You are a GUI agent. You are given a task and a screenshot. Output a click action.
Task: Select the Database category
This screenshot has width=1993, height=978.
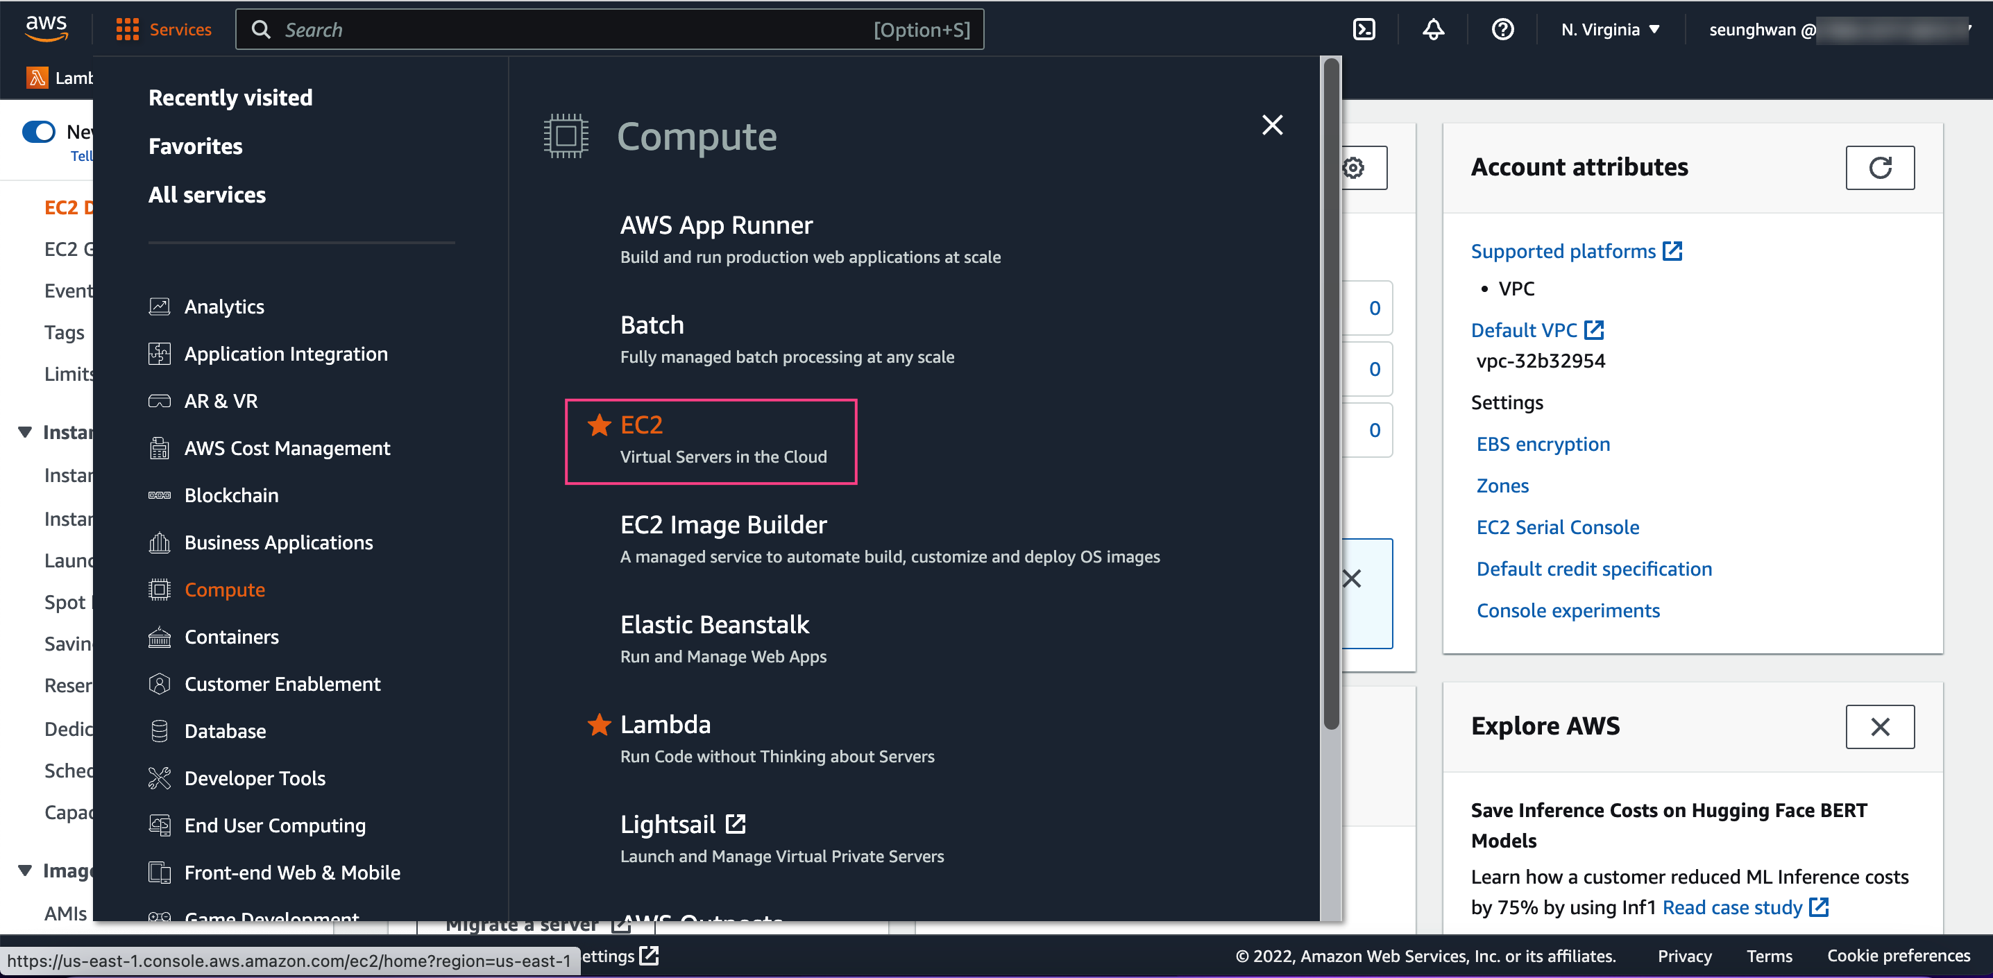225,730
